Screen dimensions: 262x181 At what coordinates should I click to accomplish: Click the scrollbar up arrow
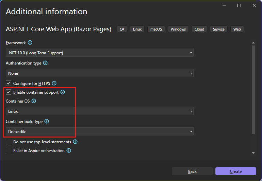(253, 43)
